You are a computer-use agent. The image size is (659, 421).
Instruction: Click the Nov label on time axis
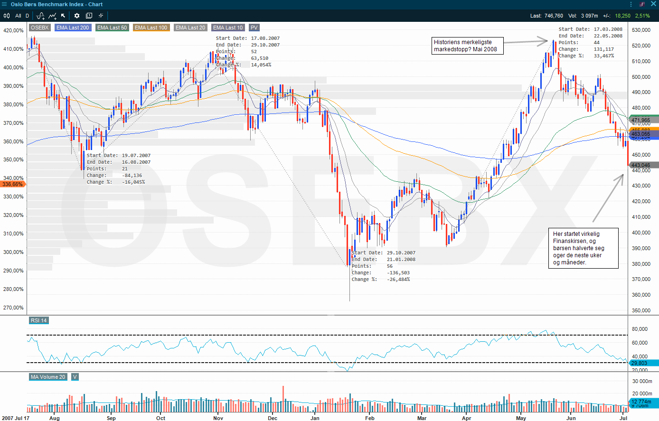pyautogui.click(x=218, y=418)
